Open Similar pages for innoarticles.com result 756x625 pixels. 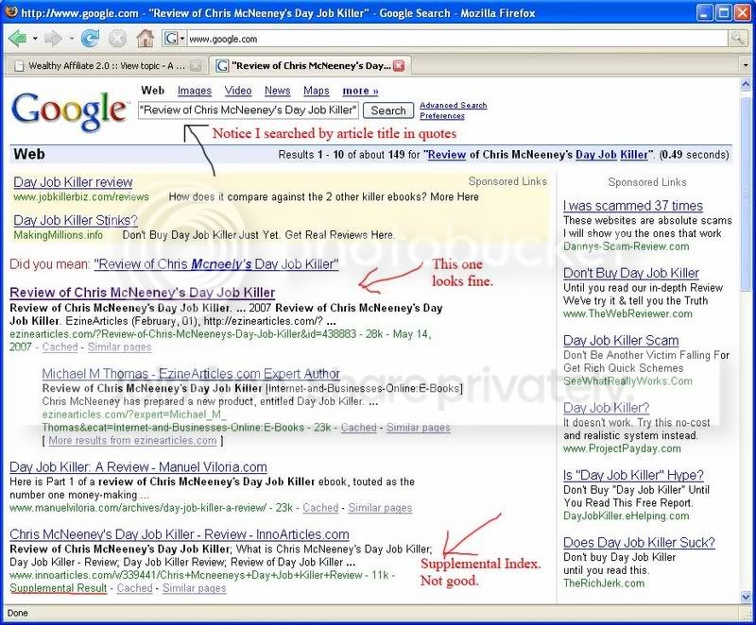click(x=195, y=588)
